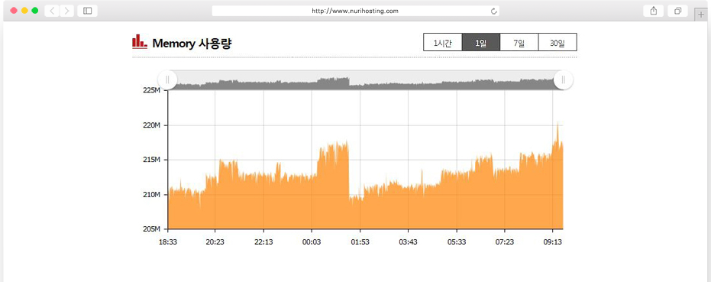Click the 05:33 time label

(457, 242)
